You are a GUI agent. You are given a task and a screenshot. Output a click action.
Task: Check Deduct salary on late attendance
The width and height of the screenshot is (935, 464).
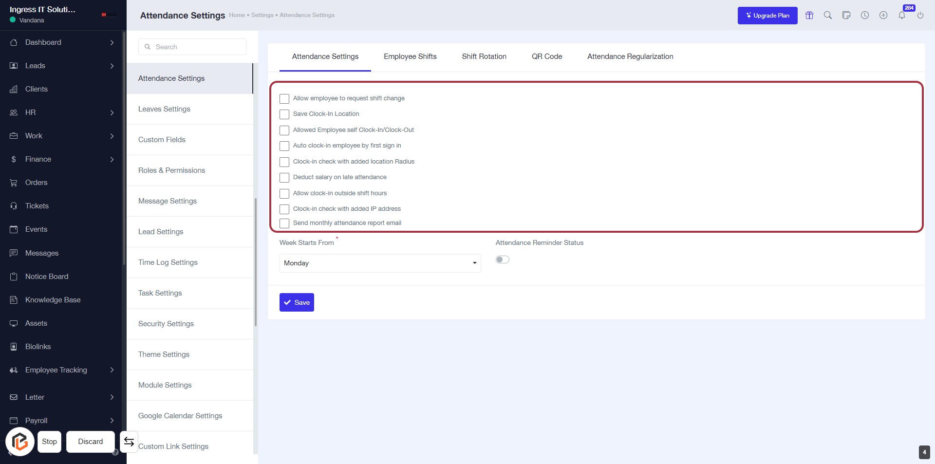[x=284, y=178]
